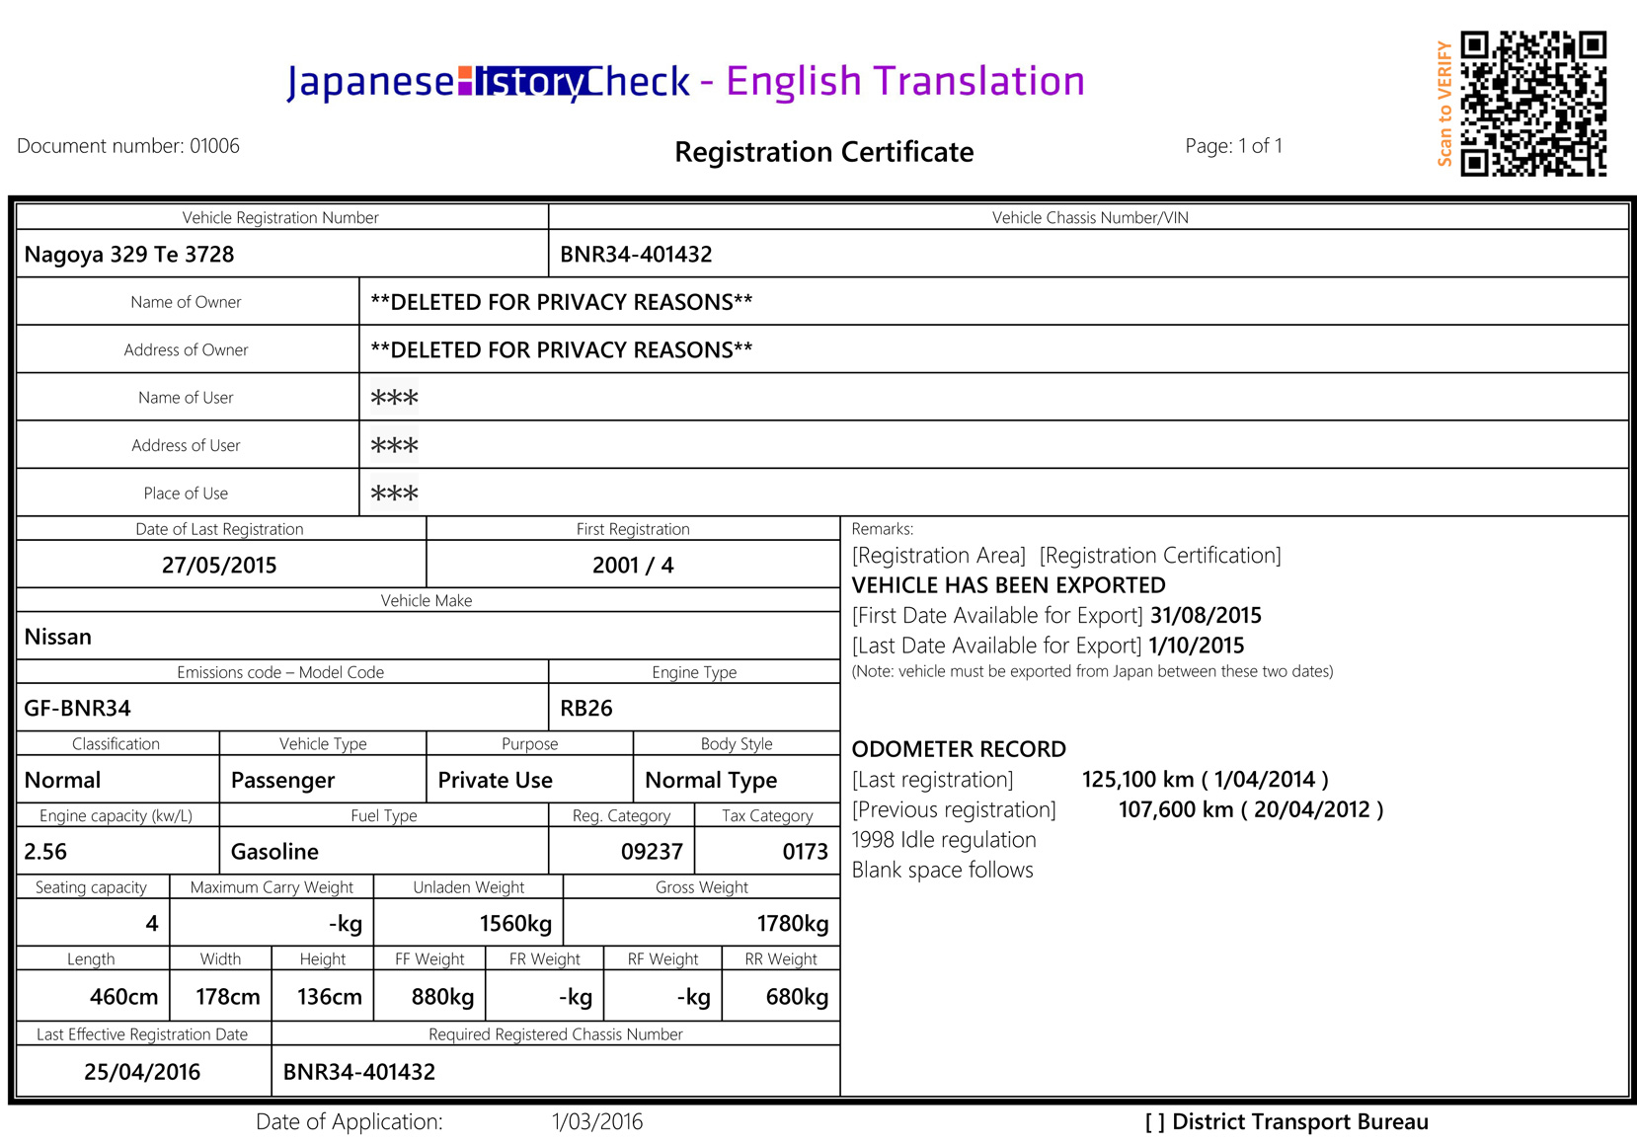1637x1144 pixels.
Task: Select seating capacity value '4'
Action: [x=151, y=924]
